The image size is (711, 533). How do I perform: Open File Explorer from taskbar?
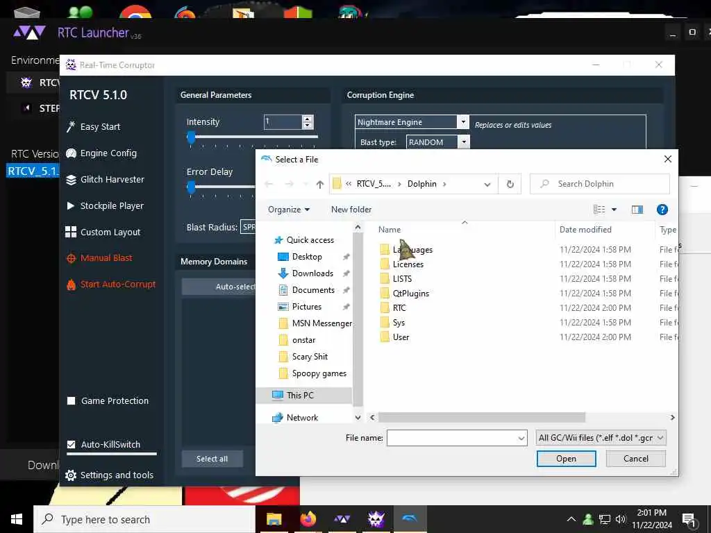pos(274,519)
